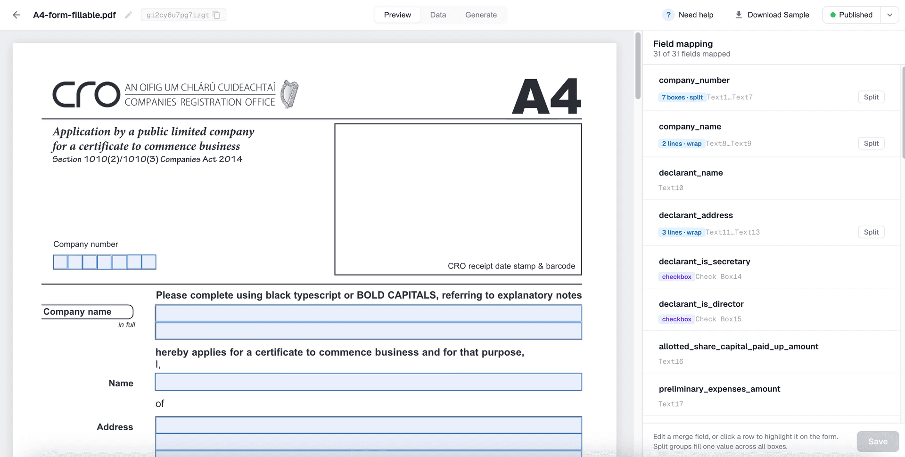Click first Company name line field

pyautogui.click(x=369, y=313)
